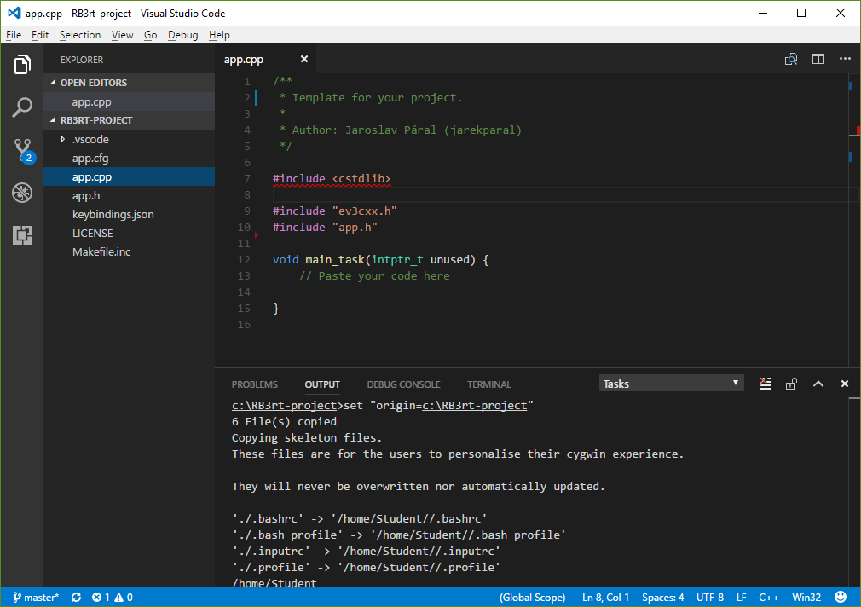Viewport: 861px width, 607px height.
Task: Open the Help menu
Action: coord(219,35)
